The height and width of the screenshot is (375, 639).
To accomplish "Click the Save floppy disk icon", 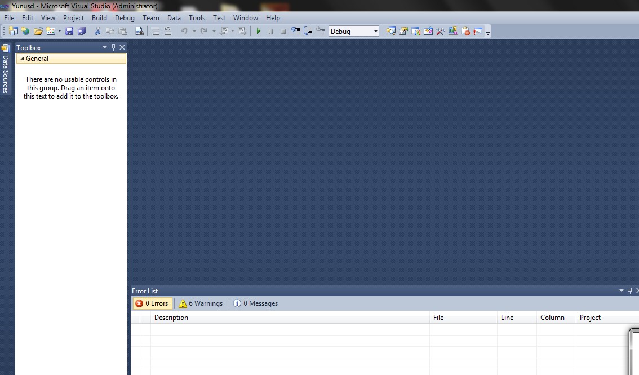I will 69,32.
